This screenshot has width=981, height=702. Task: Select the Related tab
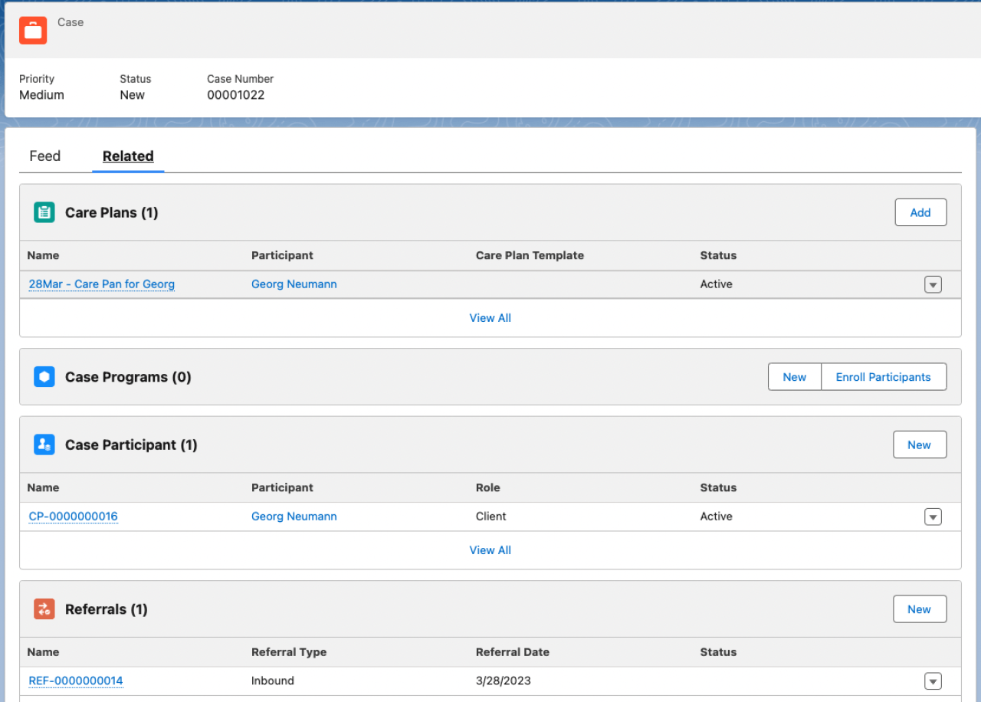128,156
